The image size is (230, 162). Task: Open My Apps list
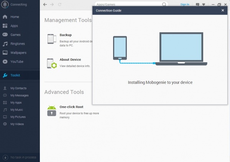pos(16,102)
